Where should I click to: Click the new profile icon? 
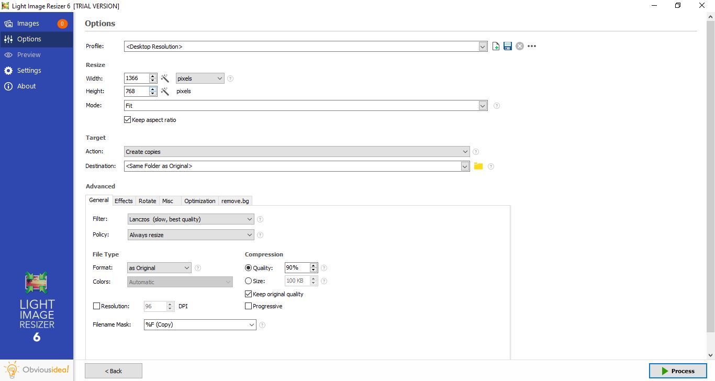[496, 46]
